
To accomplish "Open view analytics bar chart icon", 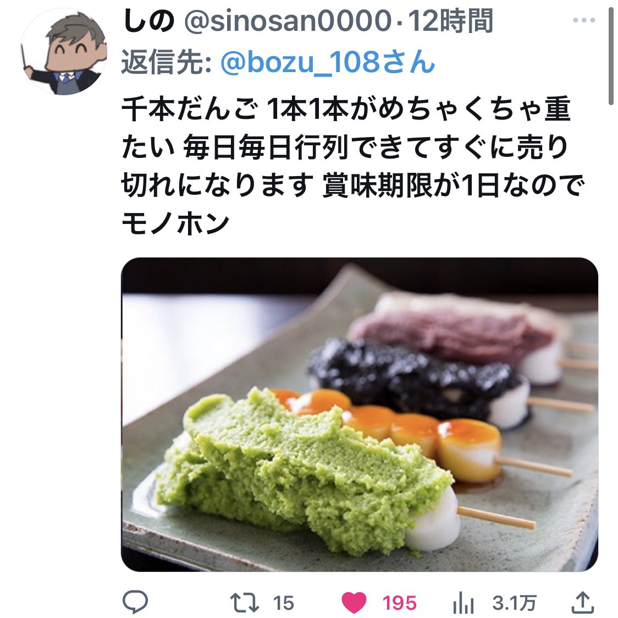I will (x=463, y=603).
